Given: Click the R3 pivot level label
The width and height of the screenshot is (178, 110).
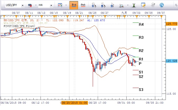Looking at the screenshot, I should [x=141, y=37].
